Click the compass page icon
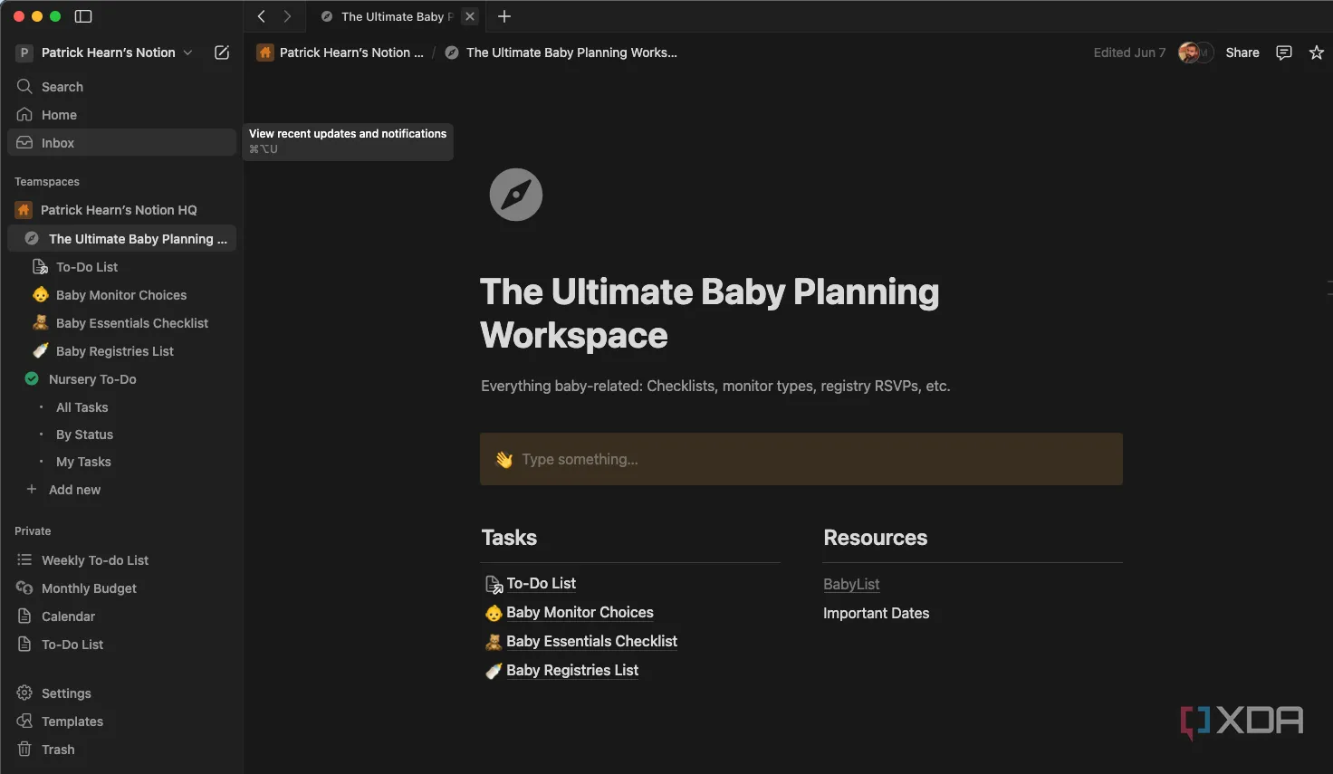The height and width of the screenshot is (774, 1333). (x=516, y=195)
